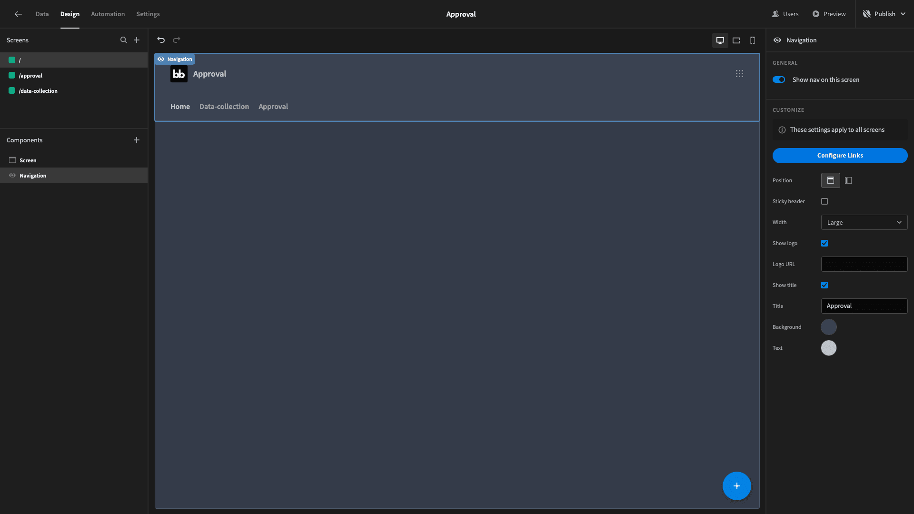The height and width of the screenshot is (514, 914).
Task: Search screens with the magnifier icon
Action: pos(124,40)
